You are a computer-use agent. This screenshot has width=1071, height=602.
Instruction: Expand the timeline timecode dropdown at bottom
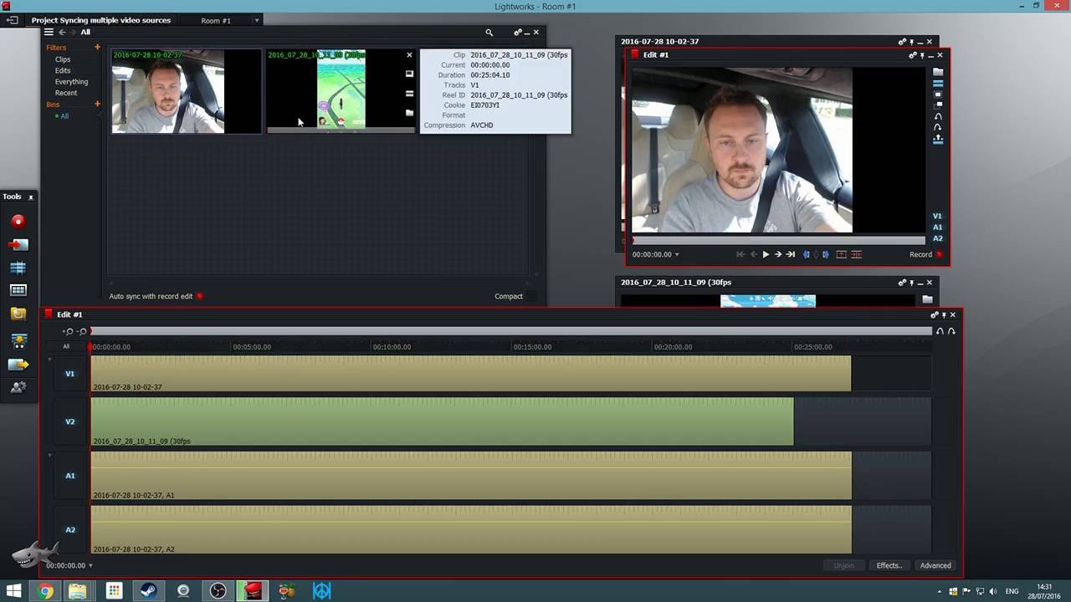pos(90,566)
